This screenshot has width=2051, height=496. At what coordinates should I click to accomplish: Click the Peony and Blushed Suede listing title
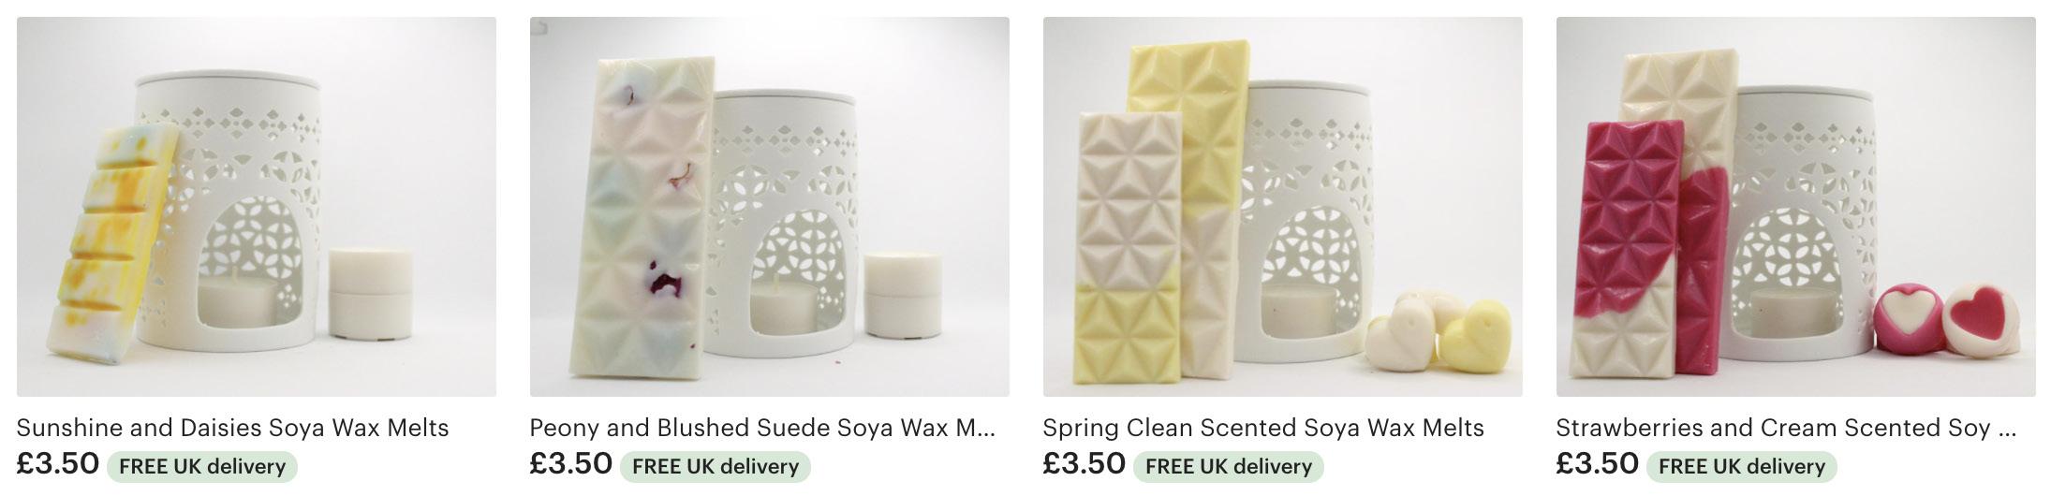762,428
